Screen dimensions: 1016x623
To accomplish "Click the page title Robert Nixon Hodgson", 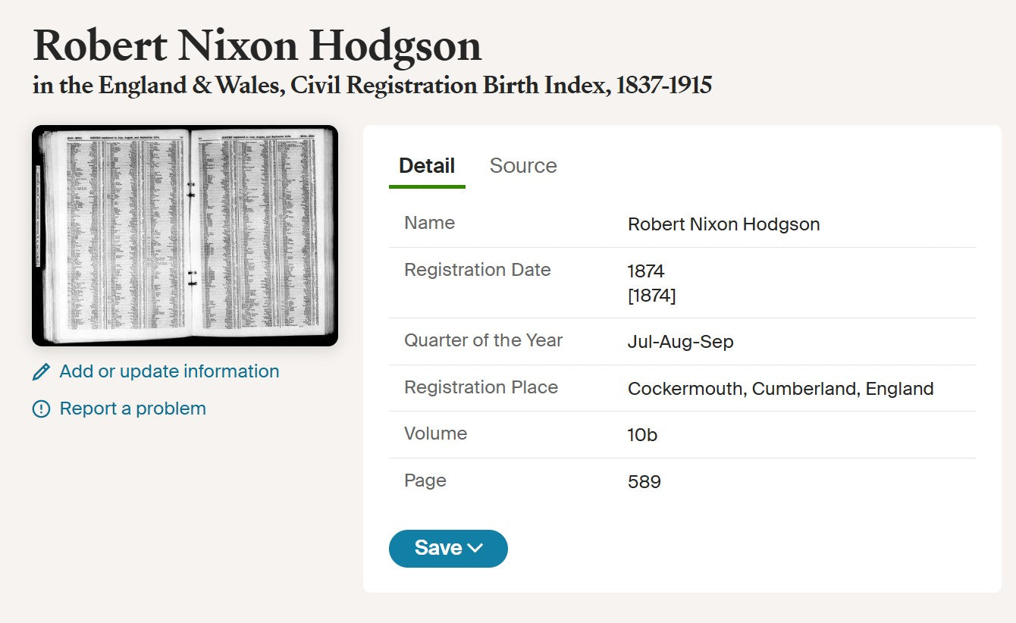I will point(256,45).
